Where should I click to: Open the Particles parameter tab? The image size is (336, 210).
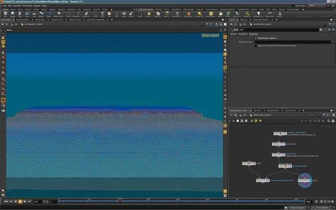pyautogui.click(x=254, y=34)
